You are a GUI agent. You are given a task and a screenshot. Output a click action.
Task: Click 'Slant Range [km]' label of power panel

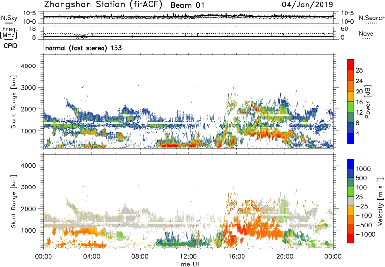(x=13, y=102)
